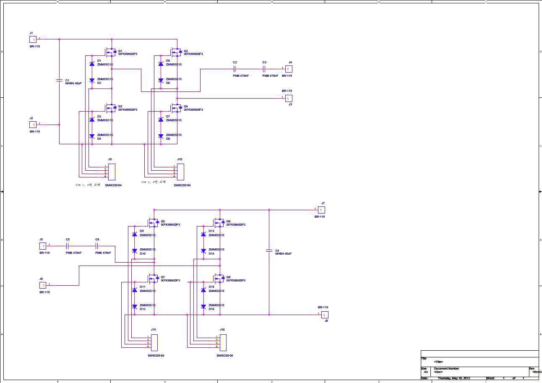Image resolution: width=542 pixels, height=383 pixels.
Task: Click the Q1 MOSFET symbol
Action: click(110, 52)
